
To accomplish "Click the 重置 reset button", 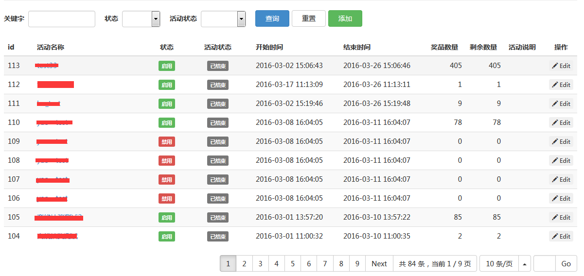I will pyautogui.click(x=309, y=18).
